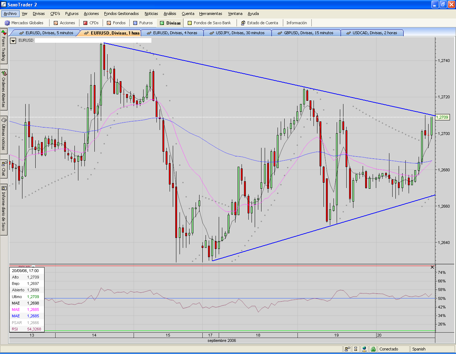The width and height of the screenshot is (456, 354).
Task: Click the green Divisas toolbar icon
Action: coord(162,23)
